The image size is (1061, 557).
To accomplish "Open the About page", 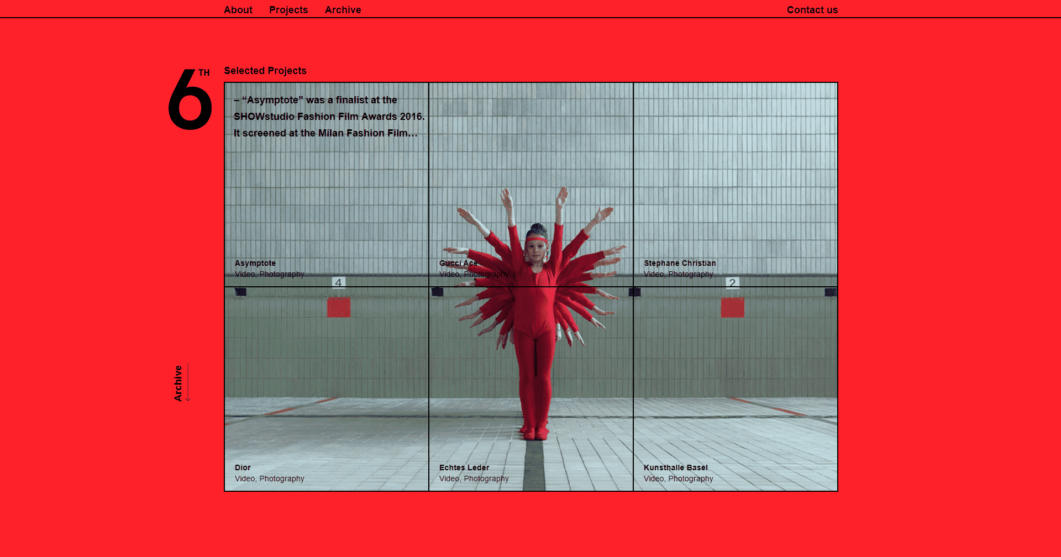I will (238, 9).
